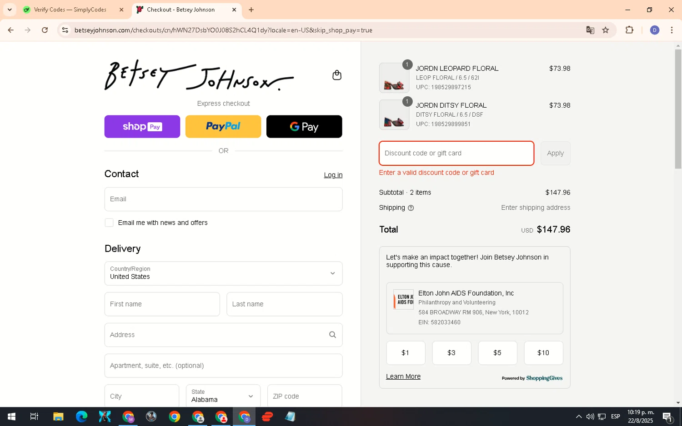Expand the Country/Region dropdown
This screenshot has width=682, height=426.
223,273
